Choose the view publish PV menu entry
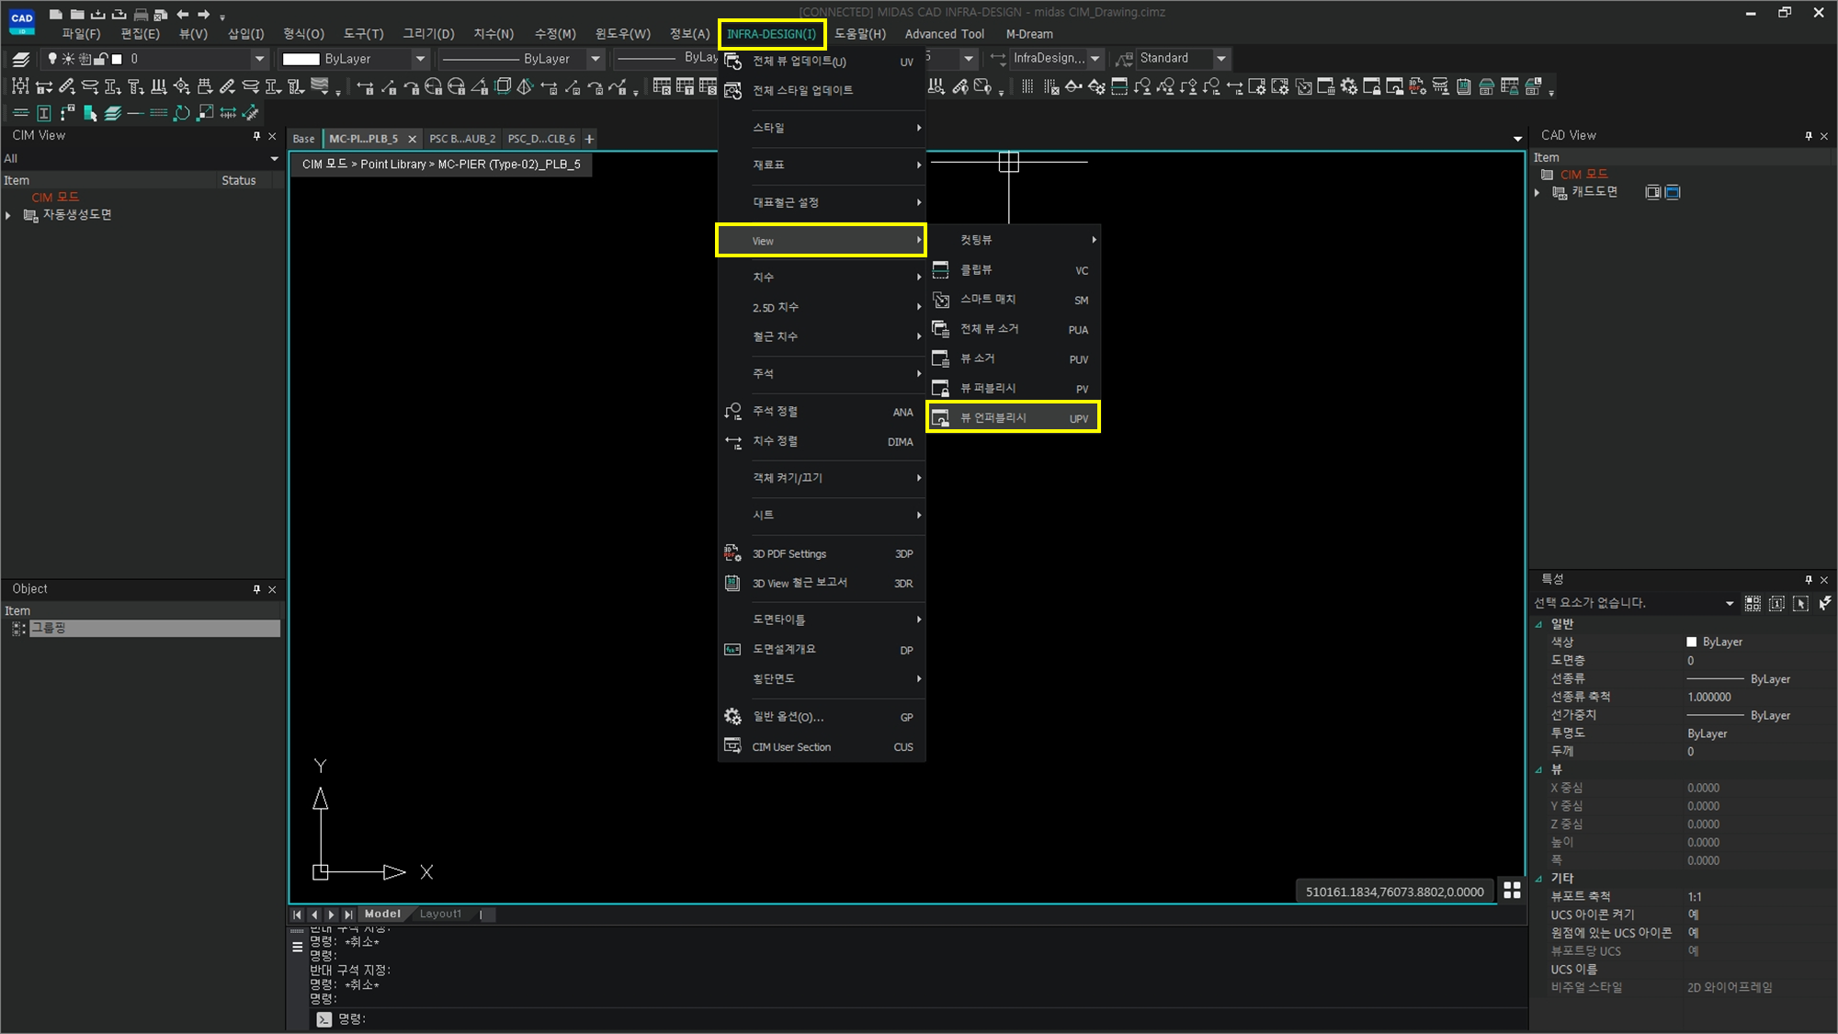 coord(1013,388)
